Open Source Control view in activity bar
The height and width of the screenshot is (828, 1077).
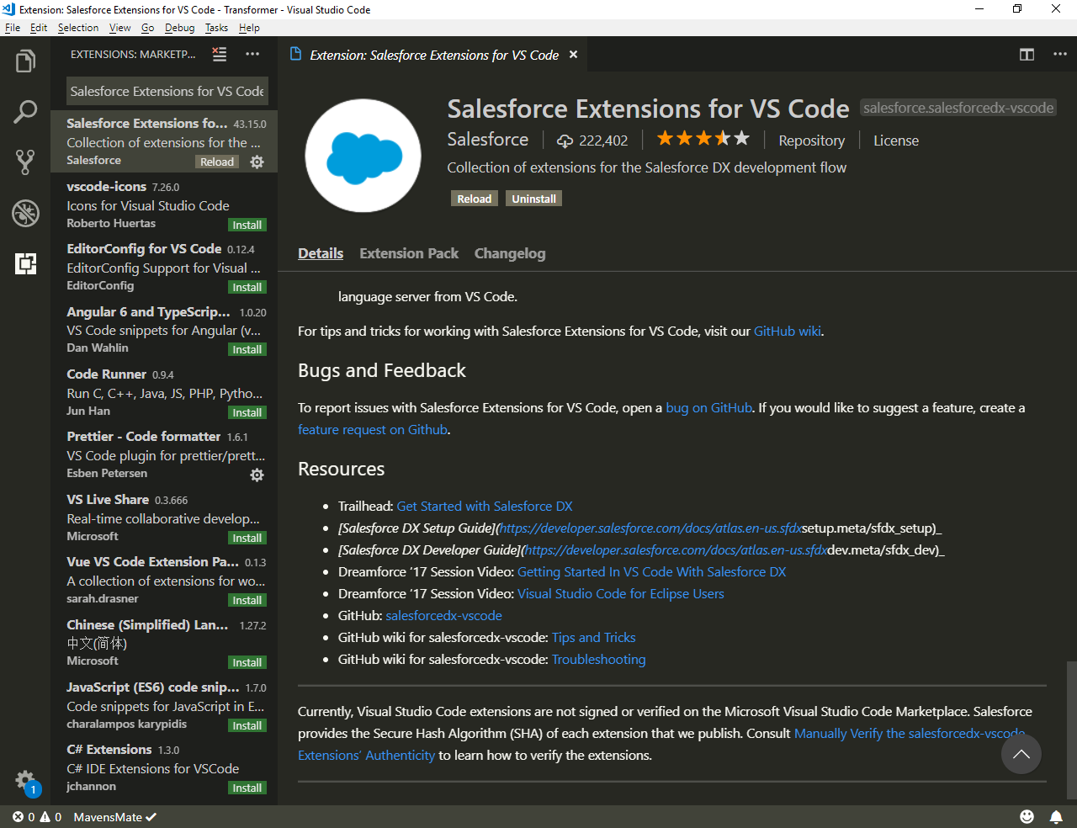coord(25,162)
